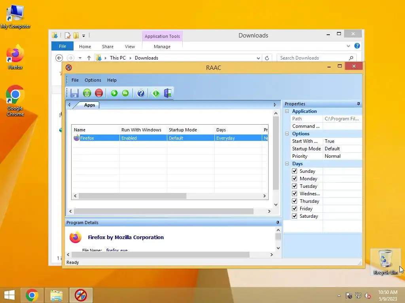Collapse the Application properties group
The height and width of the screenshot is (303, 405).
click(x=287, y=111)
